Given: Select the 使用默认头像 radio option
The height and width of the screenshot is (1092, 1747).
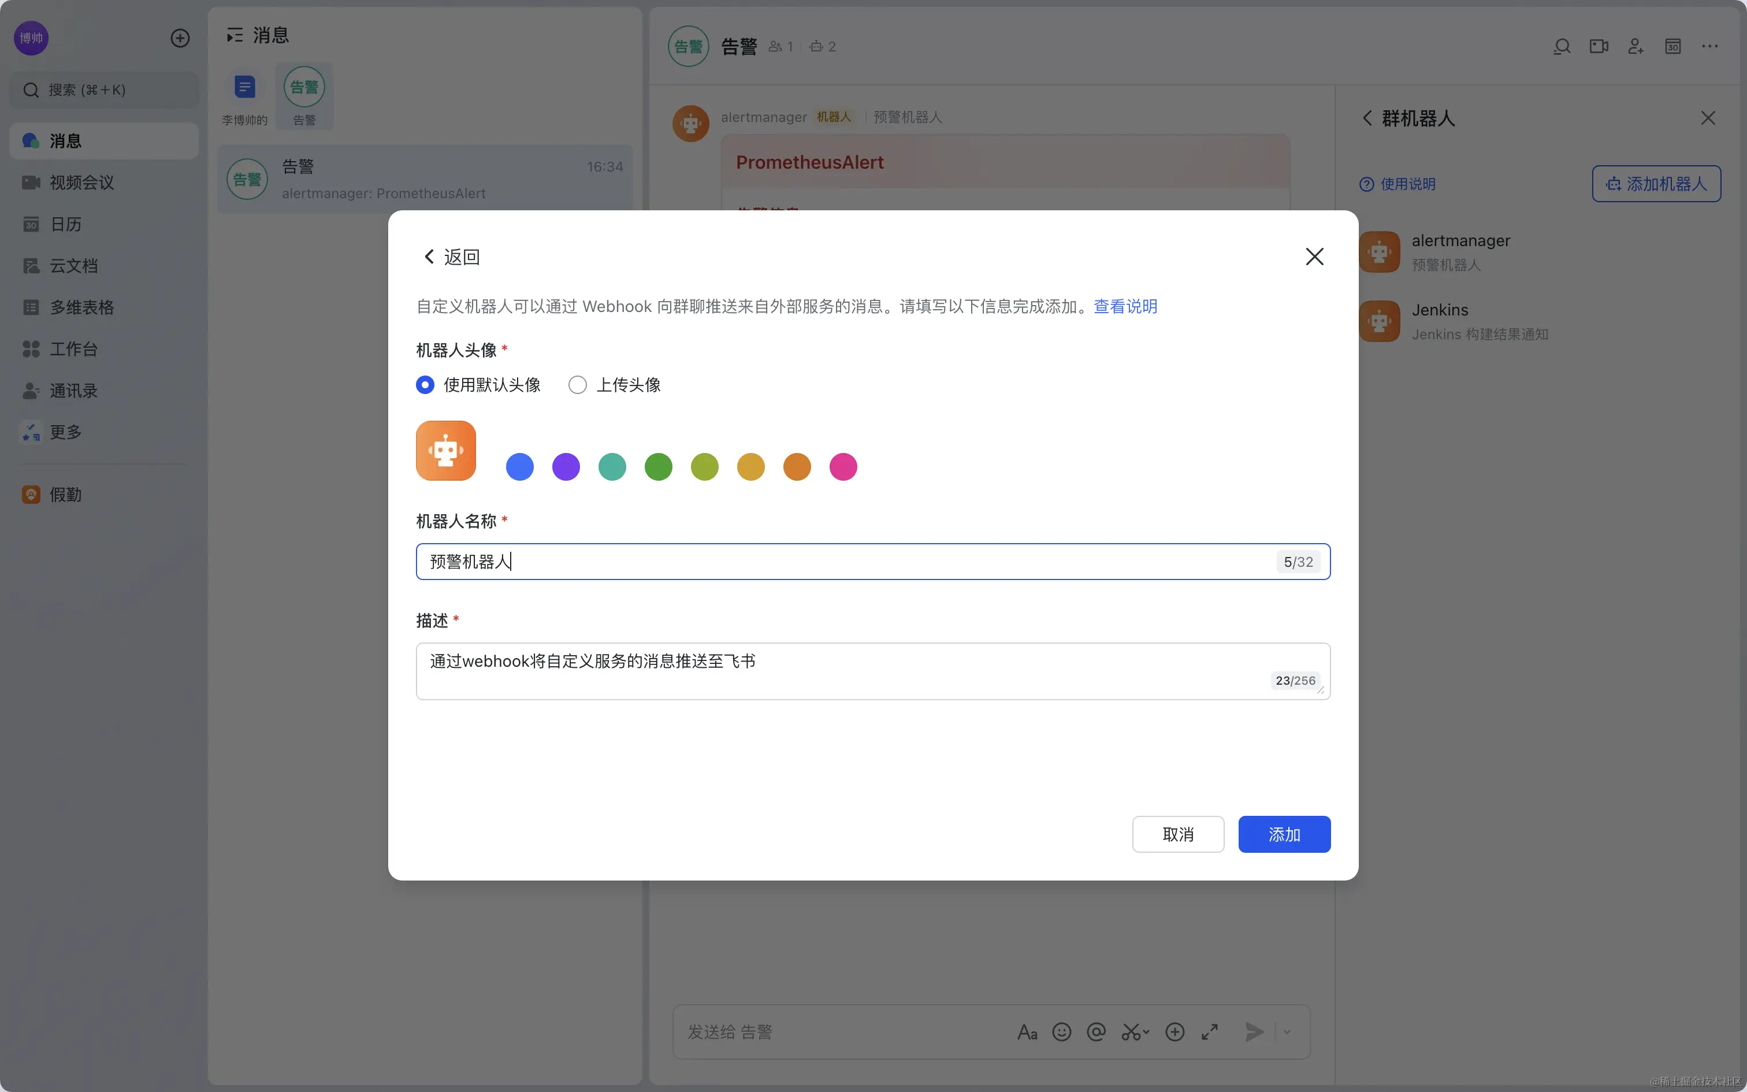Looking at the screenshot, I should pyautogui.click(x=425, y=385).
